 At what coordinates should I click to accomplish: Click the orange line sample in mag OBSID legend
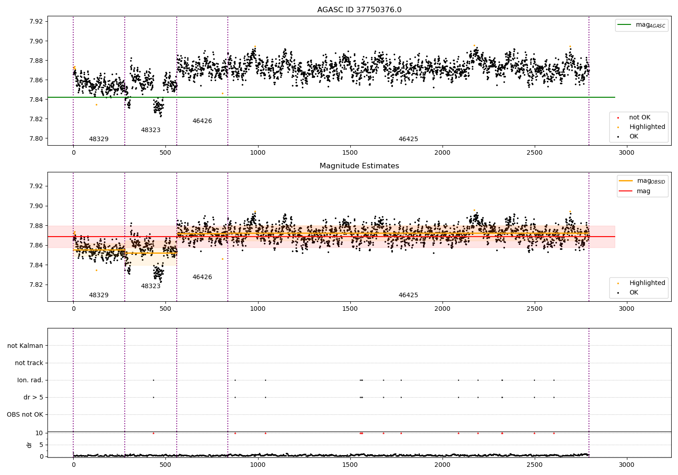click(626, 181)
